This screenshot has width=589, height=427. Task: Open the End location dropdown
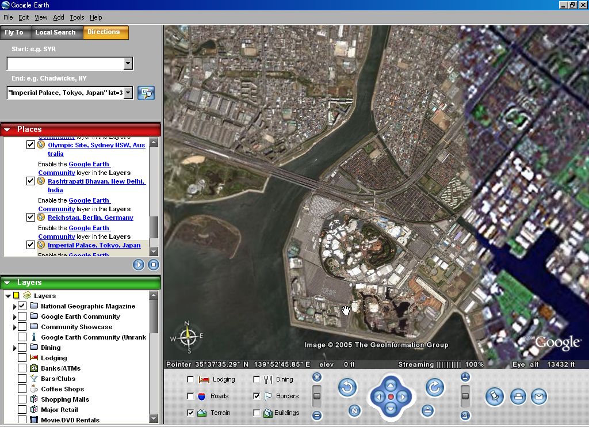pyautogui.click(x=128, y=93)
